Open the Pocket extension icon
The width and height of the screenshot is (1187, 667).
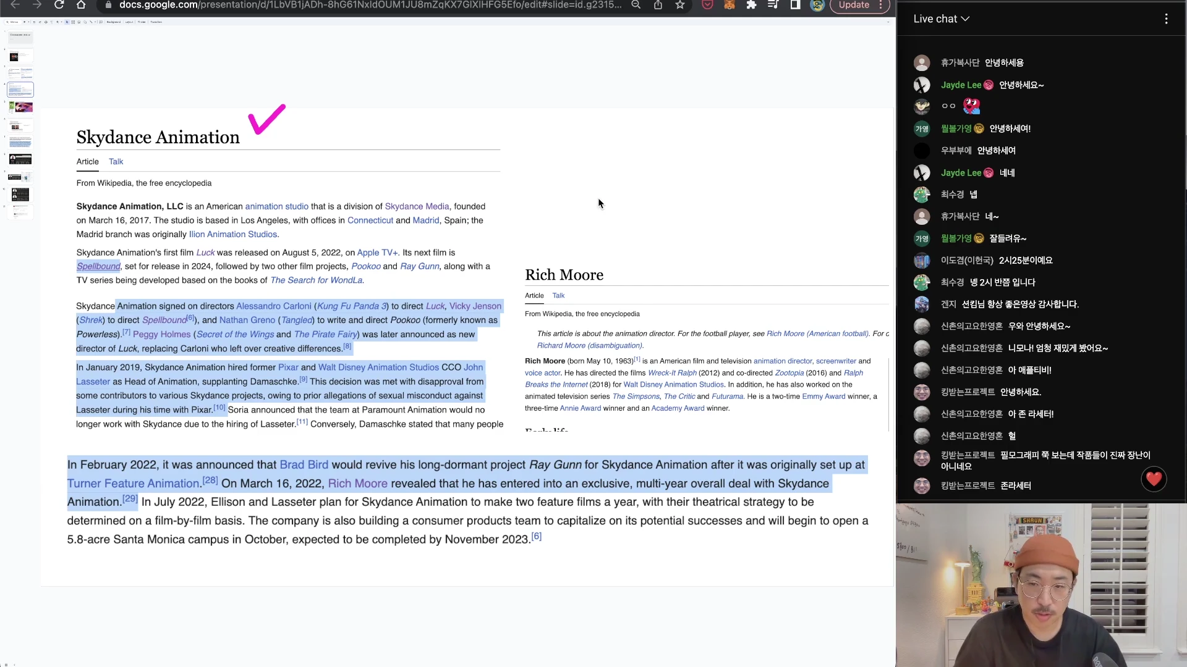(708, 5)
